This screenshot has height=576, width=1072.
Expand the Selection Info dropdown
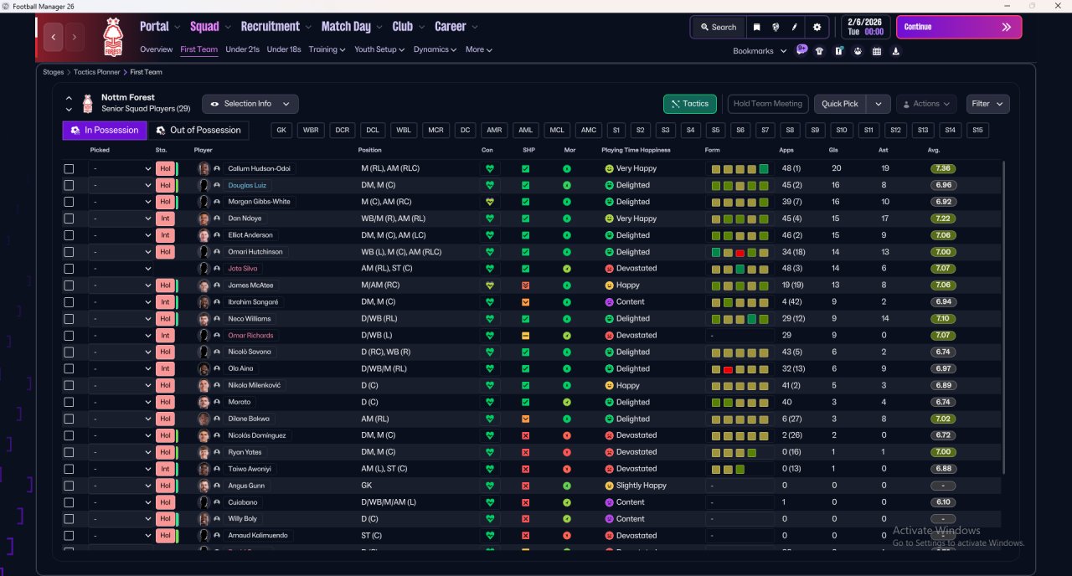point(250,104)
